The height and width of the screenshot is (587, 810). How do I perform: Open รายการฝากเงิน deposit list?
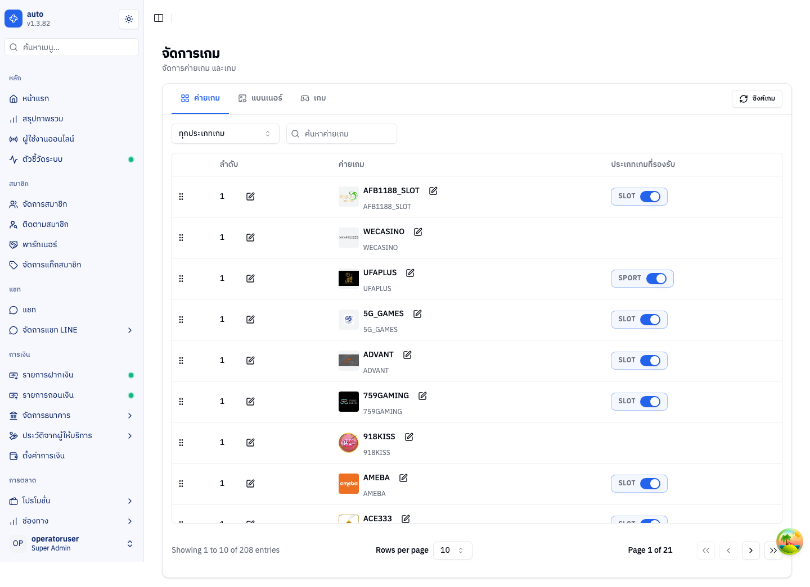click(72, 375)
